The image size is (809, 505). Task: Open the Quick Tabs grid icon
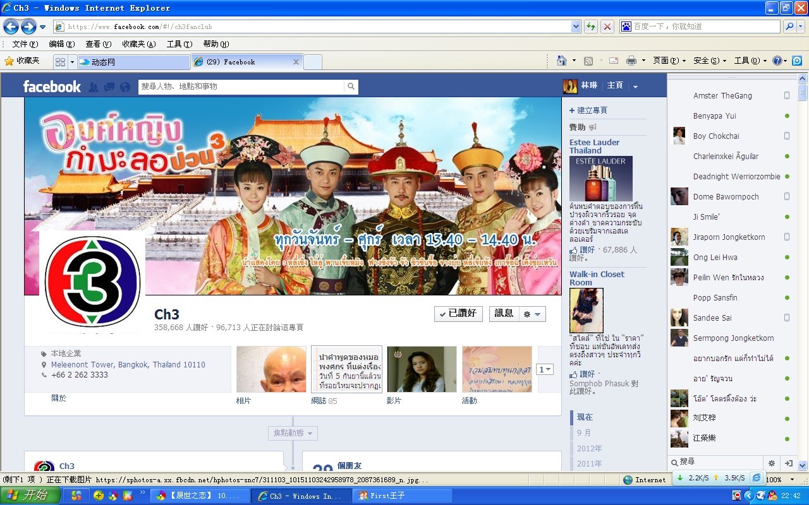click(x=61, y=62)
